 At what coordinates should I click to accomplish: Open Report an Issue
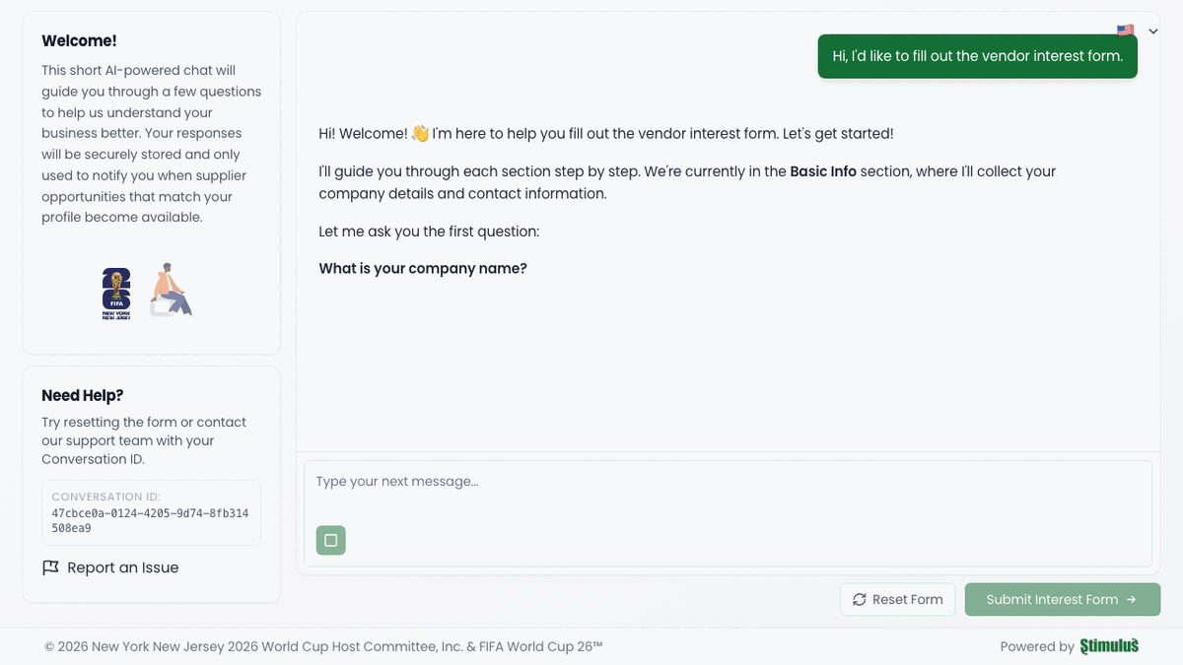pos(121,567)
